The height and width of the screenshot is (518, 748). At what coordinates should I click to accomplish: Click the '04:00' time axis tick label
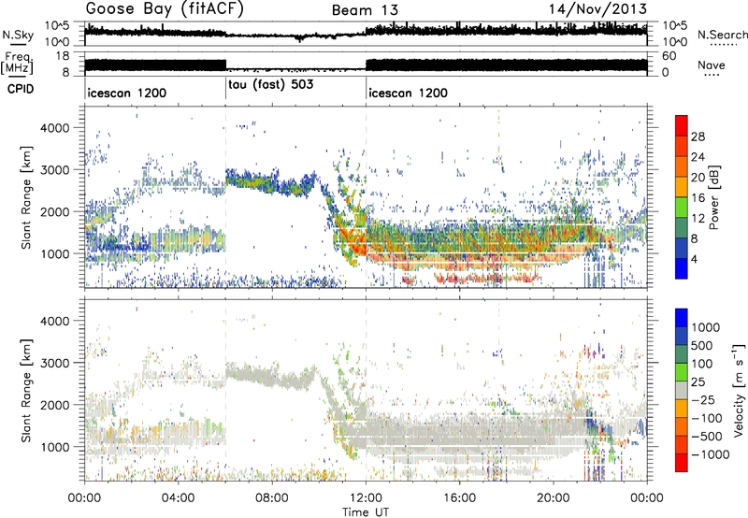point(179,498)
